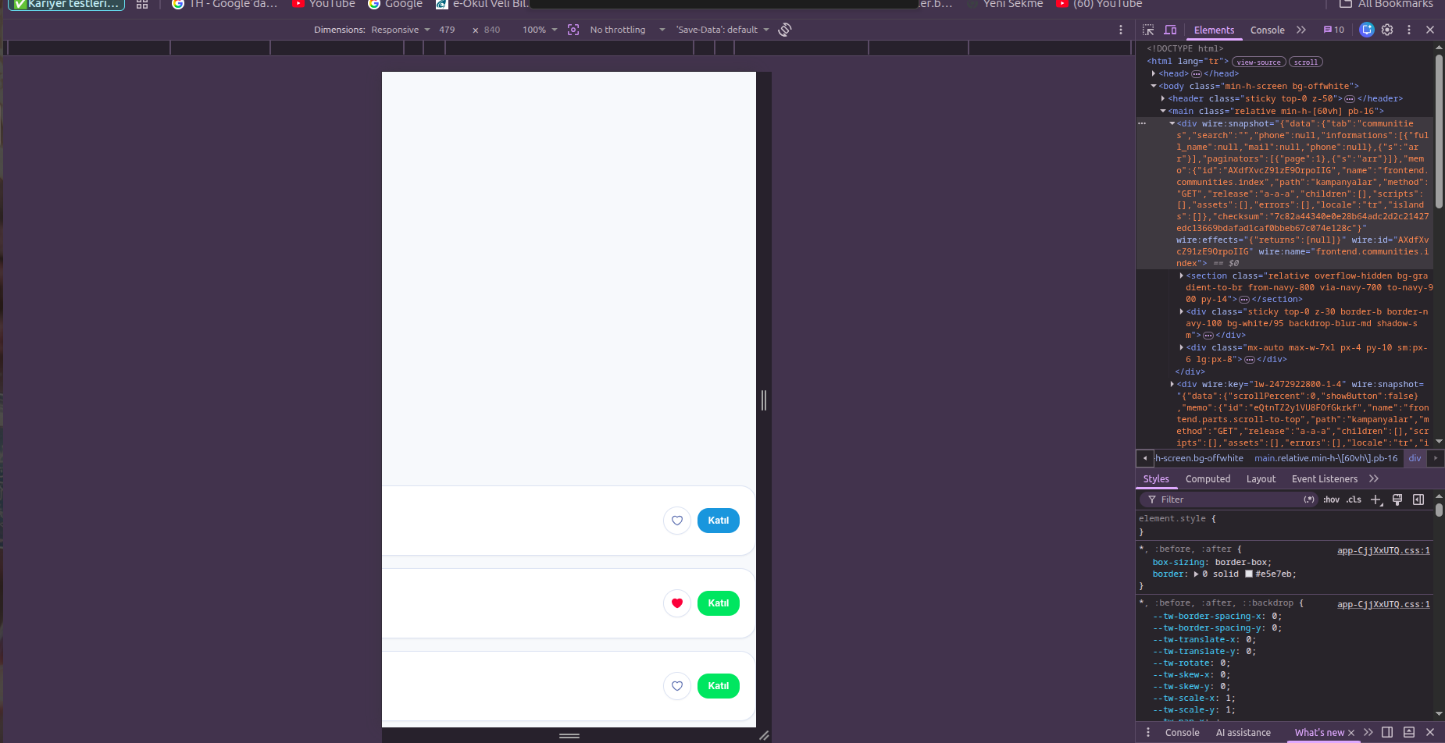Open the 100% zoom dropdown
This screenshot has height=743, width=1445.
tap(540, 30)
